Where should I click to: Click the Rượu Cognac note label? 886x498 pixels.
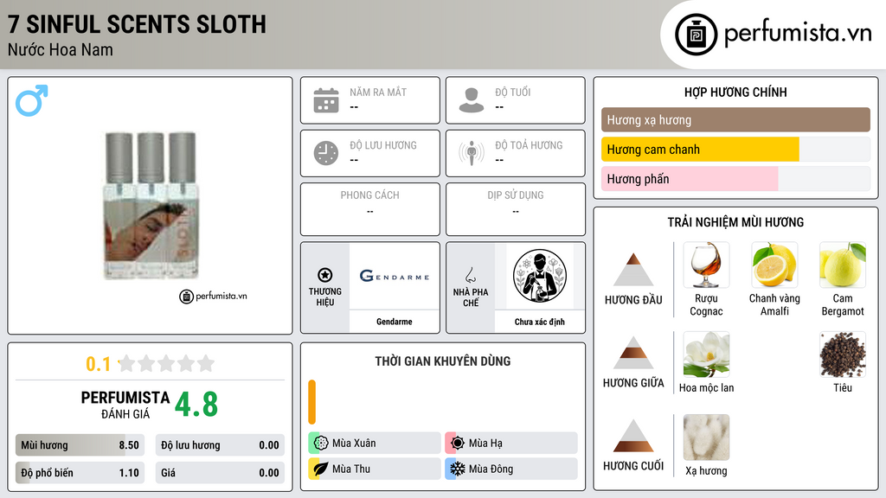(706, 305)
